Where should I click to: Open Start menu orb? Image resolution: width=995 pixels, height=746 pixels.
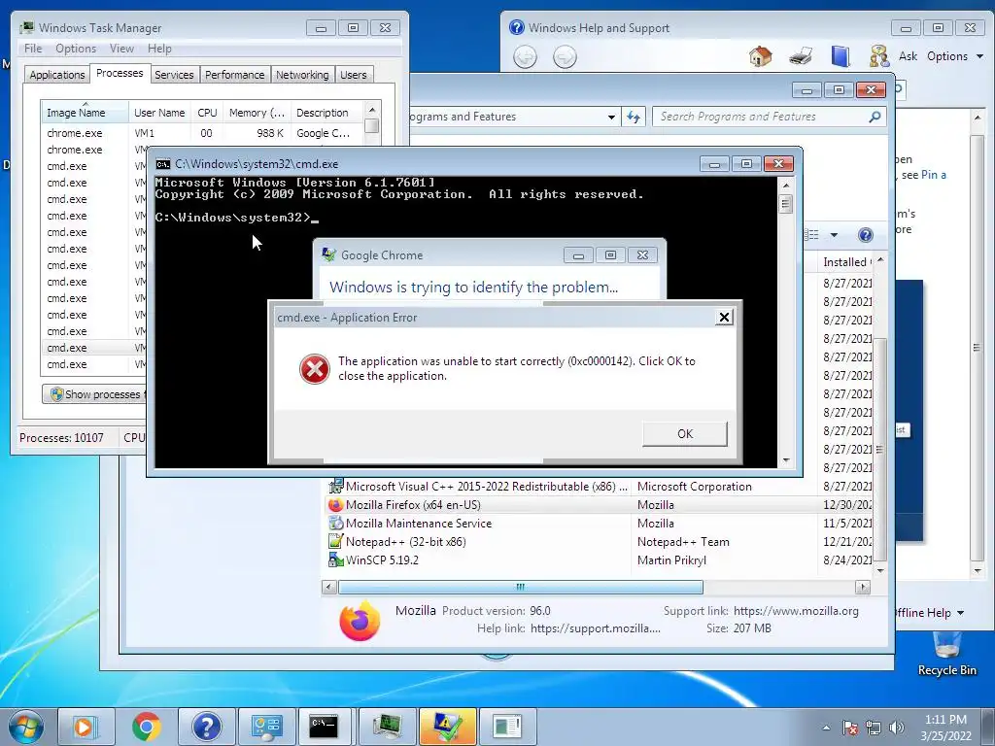(26, 727)
